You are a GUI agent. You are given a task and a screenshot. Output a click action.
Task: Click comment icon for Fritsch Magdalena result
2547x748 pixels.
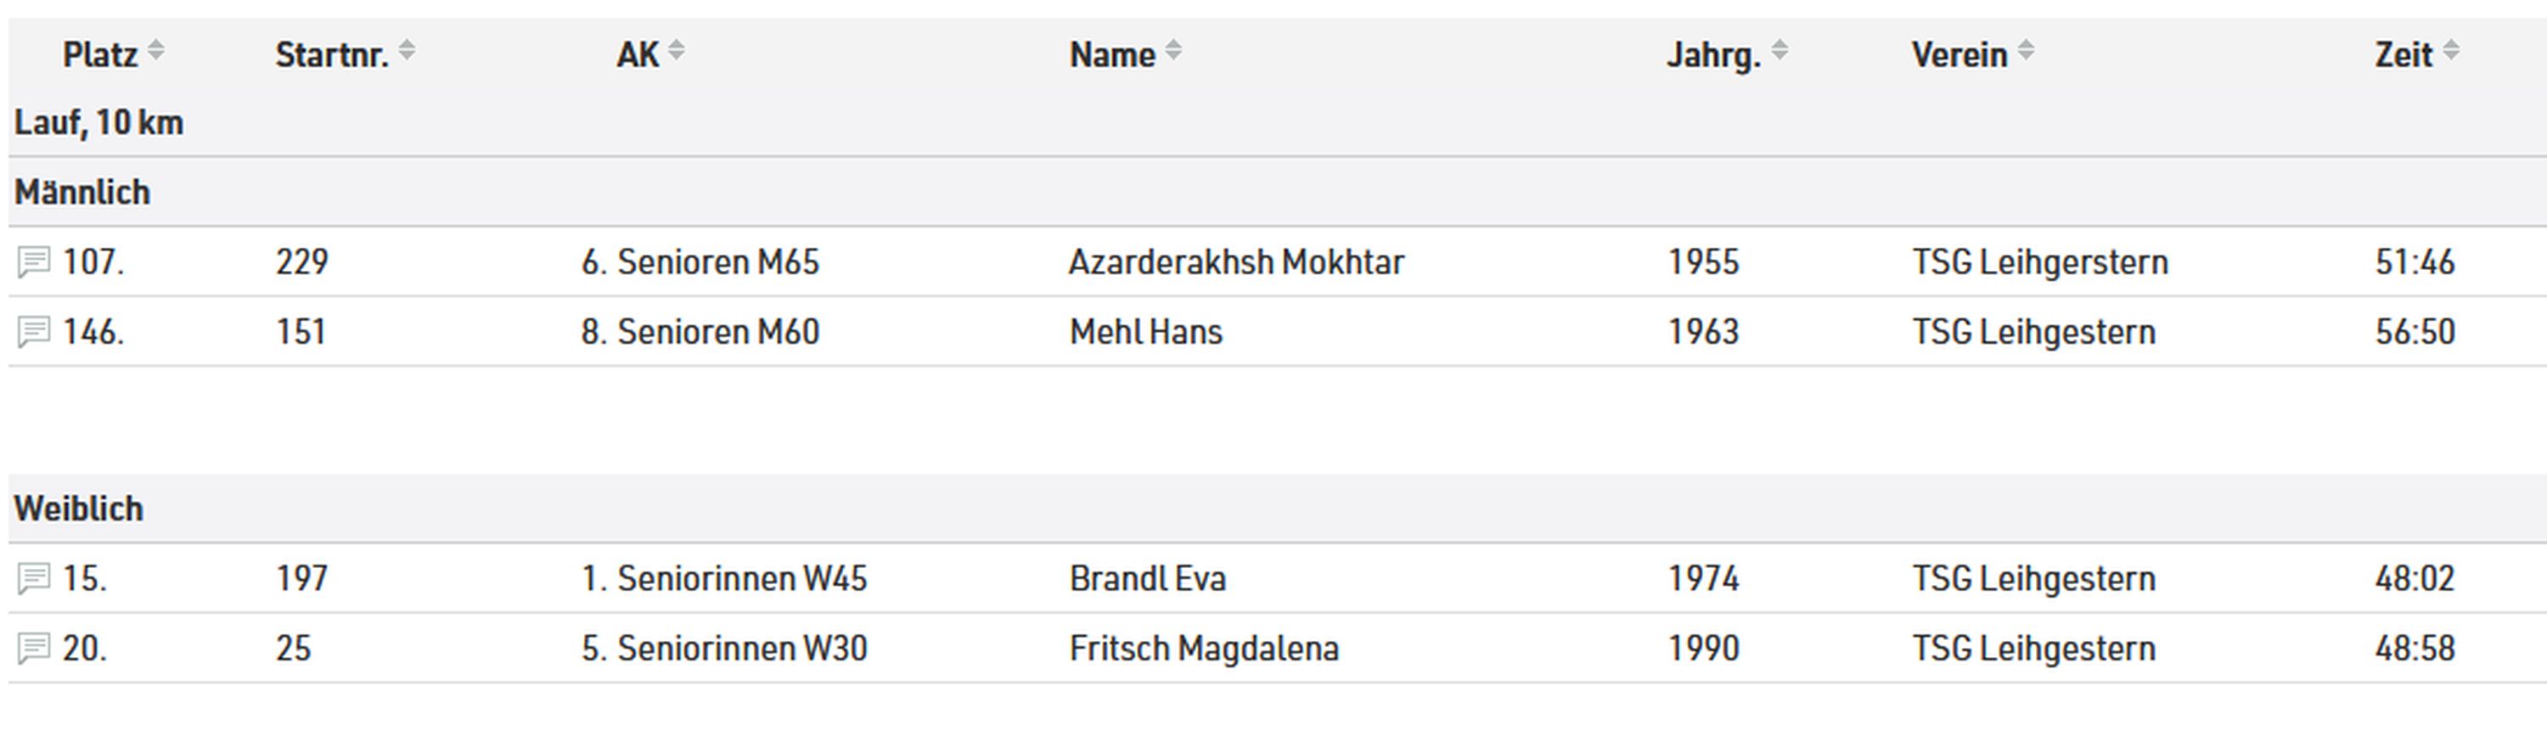click(x=34, y=649)
